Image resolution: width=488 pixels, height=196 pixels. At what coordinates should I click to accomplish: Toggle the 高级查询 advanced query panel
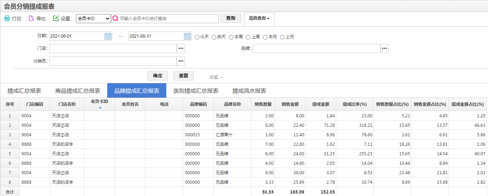259,18
